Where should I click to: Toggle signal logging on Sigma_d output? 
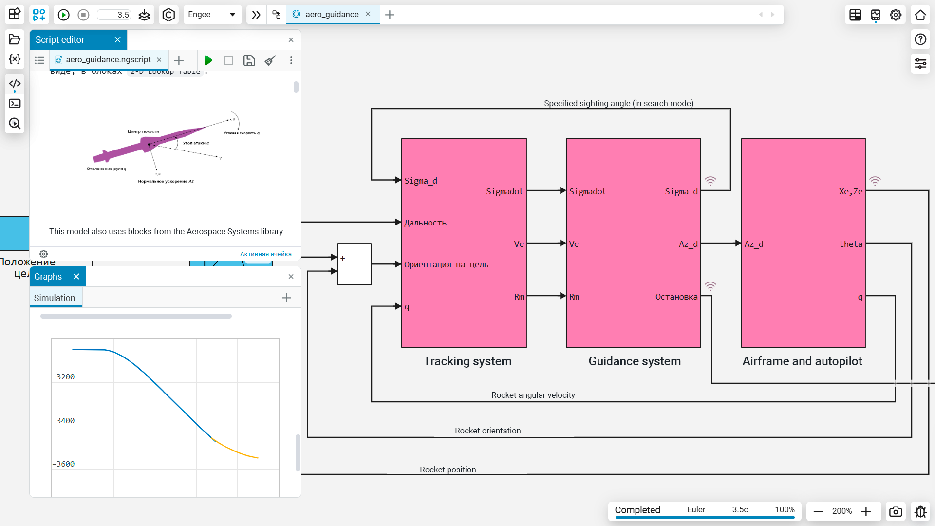tap(711, 181)
